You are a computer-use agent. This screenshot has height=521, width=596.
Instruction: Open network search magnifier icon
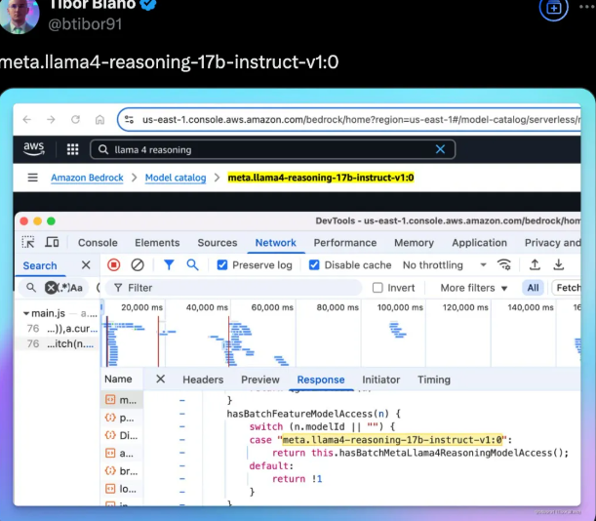pyautogui.click(x=193, y=265)
